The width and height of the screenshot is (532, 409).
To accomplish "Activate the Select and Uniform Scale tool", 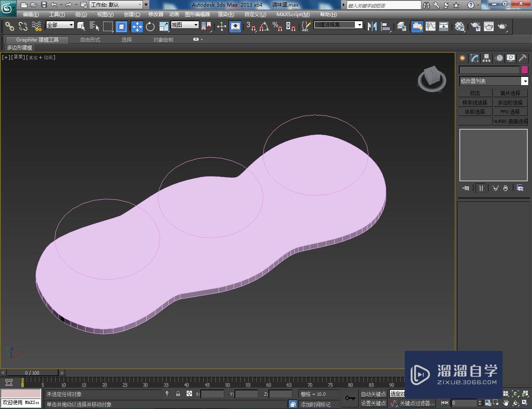I will (164, 27).
